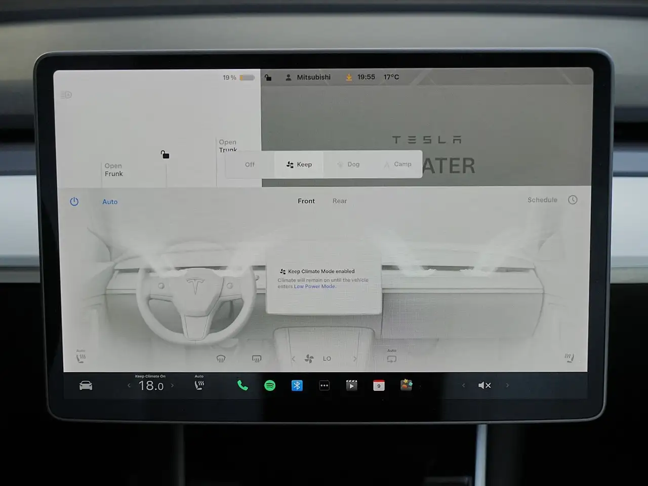Open the Calendar app
Screen dimensions: 648x486
click(x=379, y=386)
